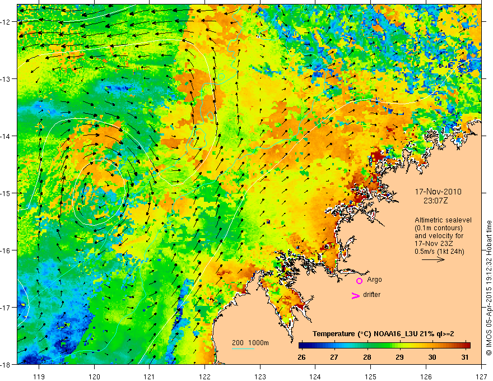Click the color bar value '26'
The image size is (493, 381).
pos(301,357)
